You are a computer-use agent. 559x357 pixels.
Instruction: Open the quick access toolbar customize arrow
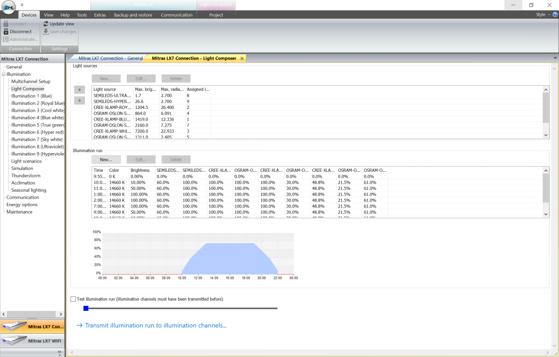[22, 5]
